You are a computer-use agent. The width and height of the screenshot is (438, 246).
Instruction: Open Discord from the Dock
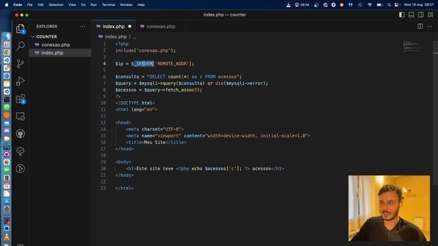(7, 131)
